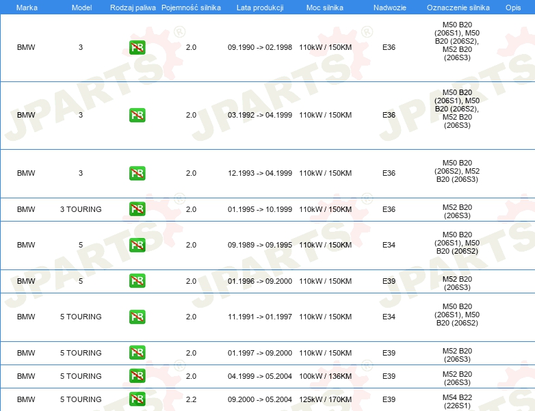Click the Oznaczenie silnika column header
Screen dimensions: 535x411
click(457, 7)
